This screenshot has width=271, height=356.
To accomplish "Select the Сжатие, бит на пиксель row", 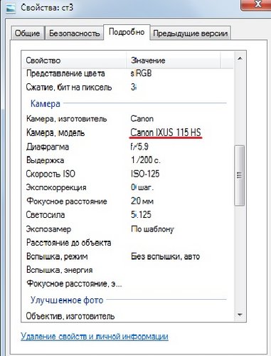I will tap(69, 88).
